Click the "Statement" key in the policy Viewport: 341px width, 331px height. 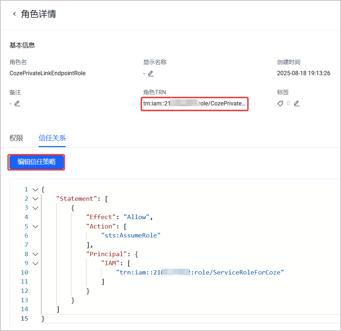point(76,199)
